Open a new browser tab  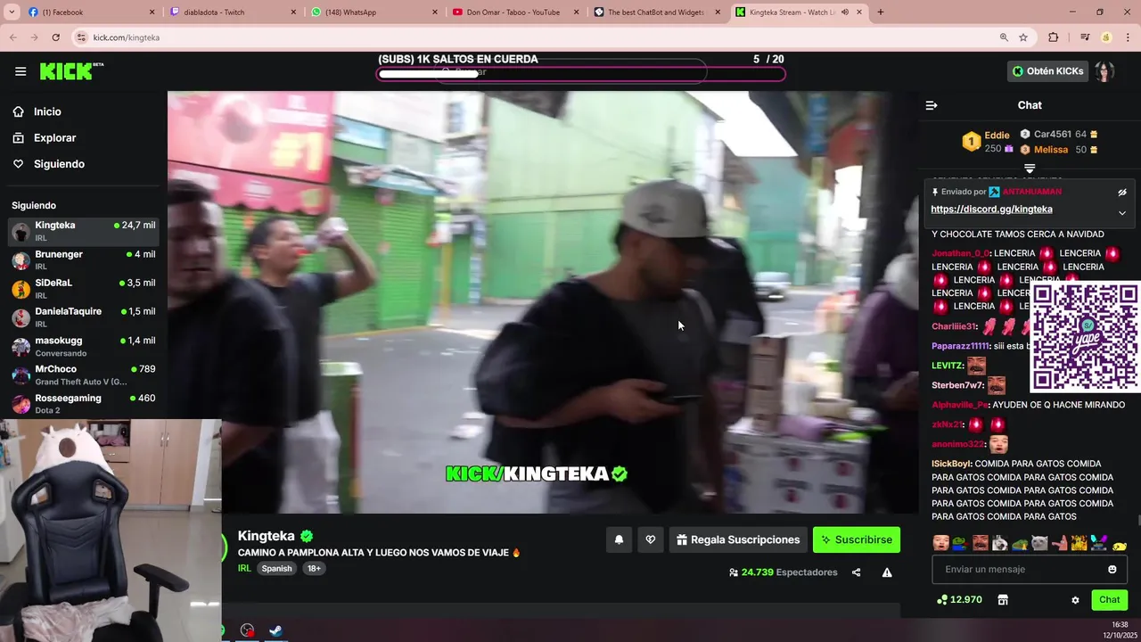click(x=881, y=12)
